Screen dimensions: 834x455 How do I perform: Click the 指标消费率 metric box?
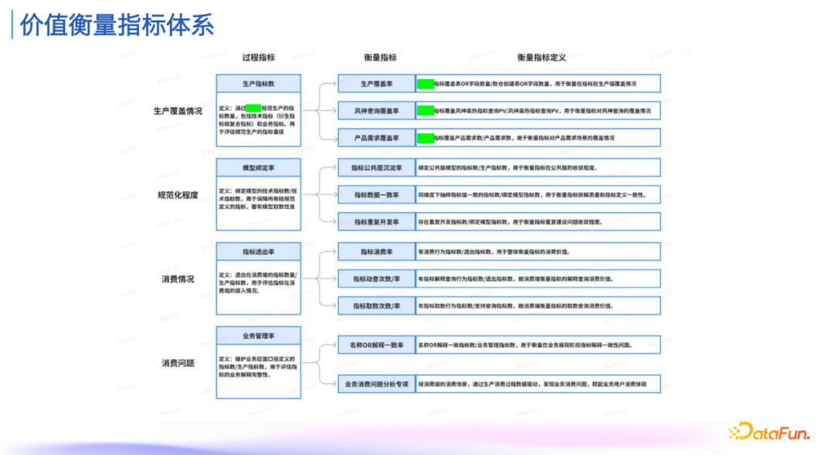click(377, 251)
